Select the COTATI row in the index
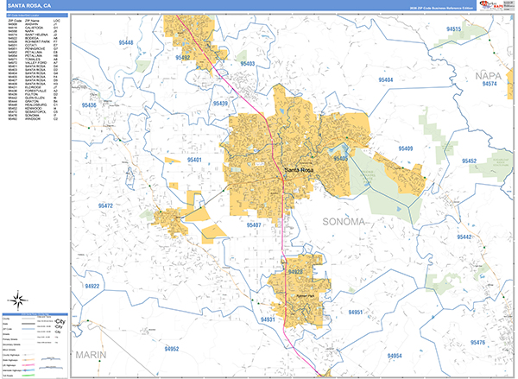The image size is (518, 379). (33, 45)
